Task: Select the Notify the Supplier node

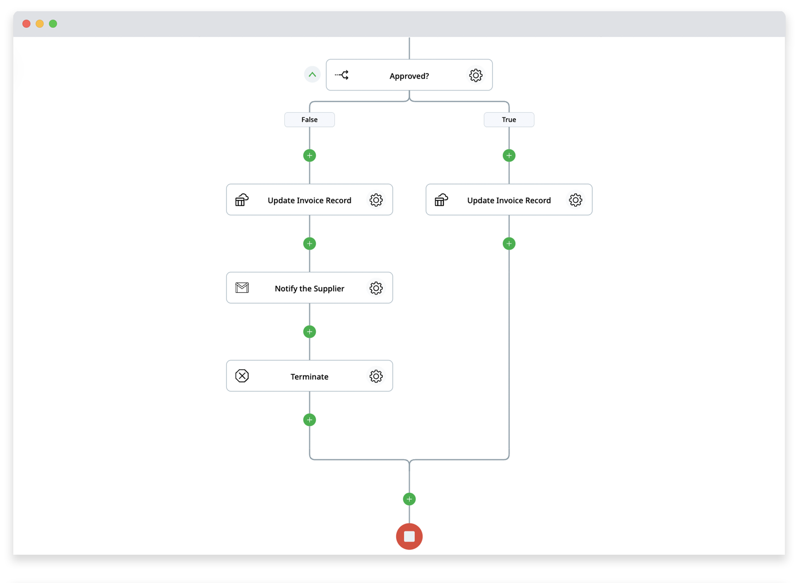Action: point(309,288)
